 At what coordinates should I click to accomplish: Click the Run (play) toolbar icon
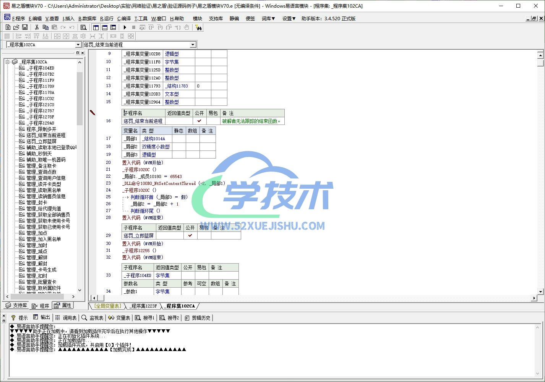(125, 28)
